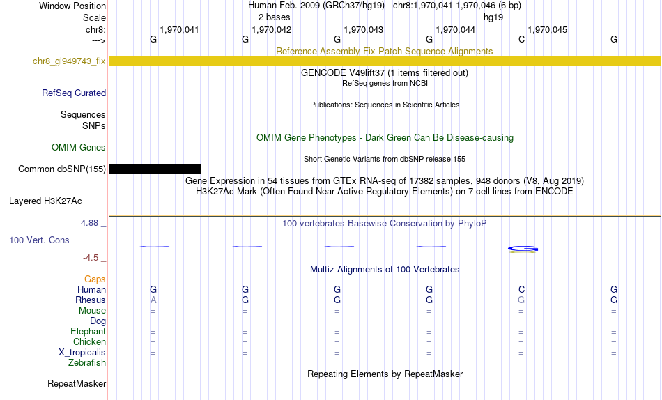Click the SNPs track label
The image size is (662, 400).
pos(94,125)
